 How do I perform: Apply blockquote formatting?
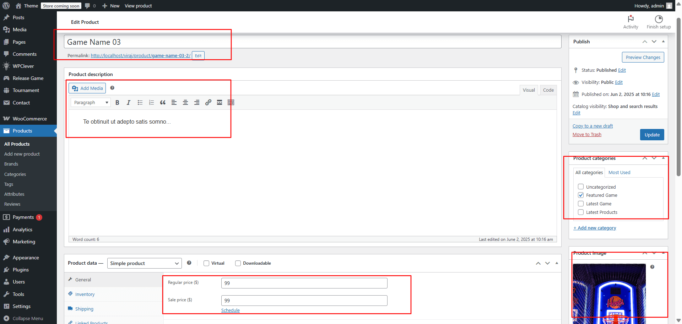(163, 102)
